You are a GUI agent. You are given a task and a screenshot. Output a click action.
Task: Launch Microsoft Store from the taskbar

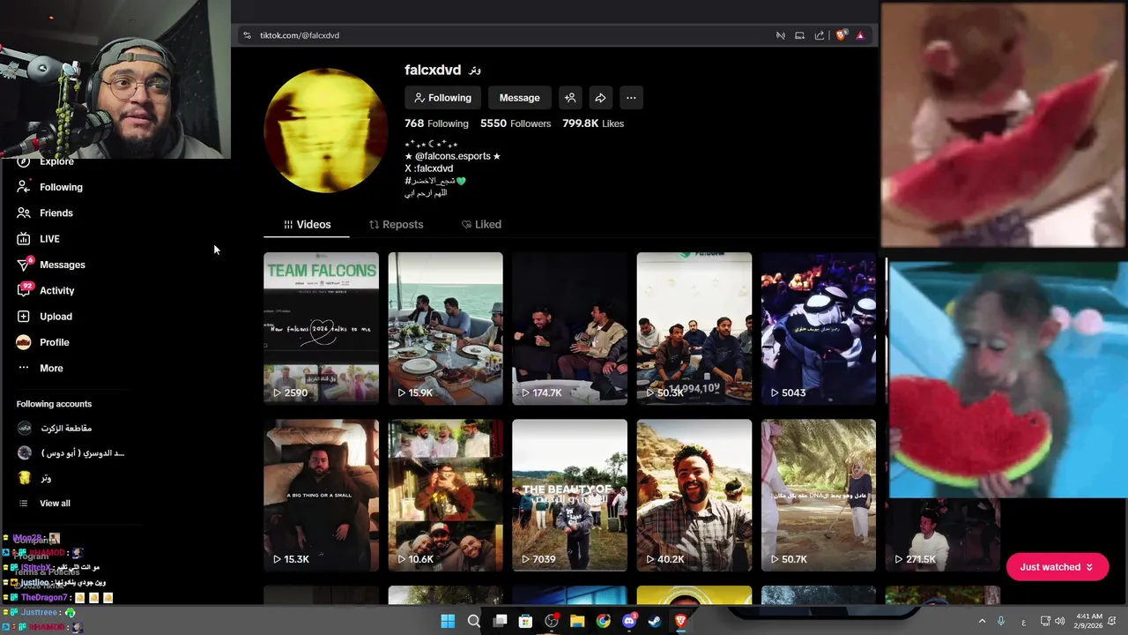tap(525, 621)
